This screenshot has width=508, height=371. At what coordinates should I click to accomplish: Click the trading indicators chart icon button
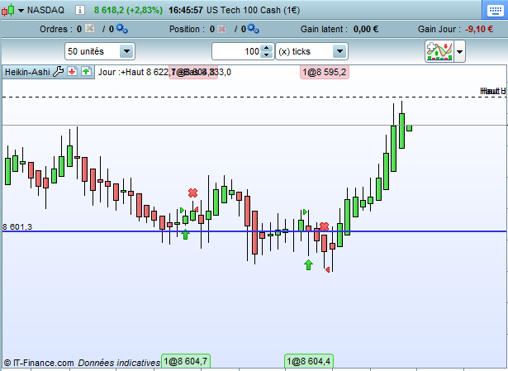coord(439,51)
